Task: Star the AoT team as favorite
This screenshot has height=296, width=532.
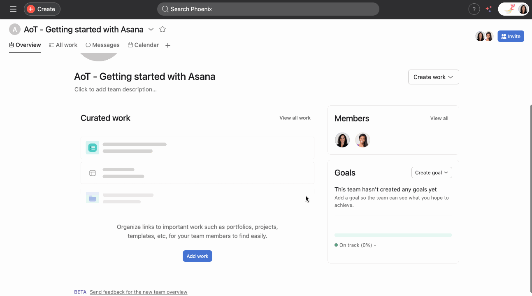Action: [x=163, y=29]
